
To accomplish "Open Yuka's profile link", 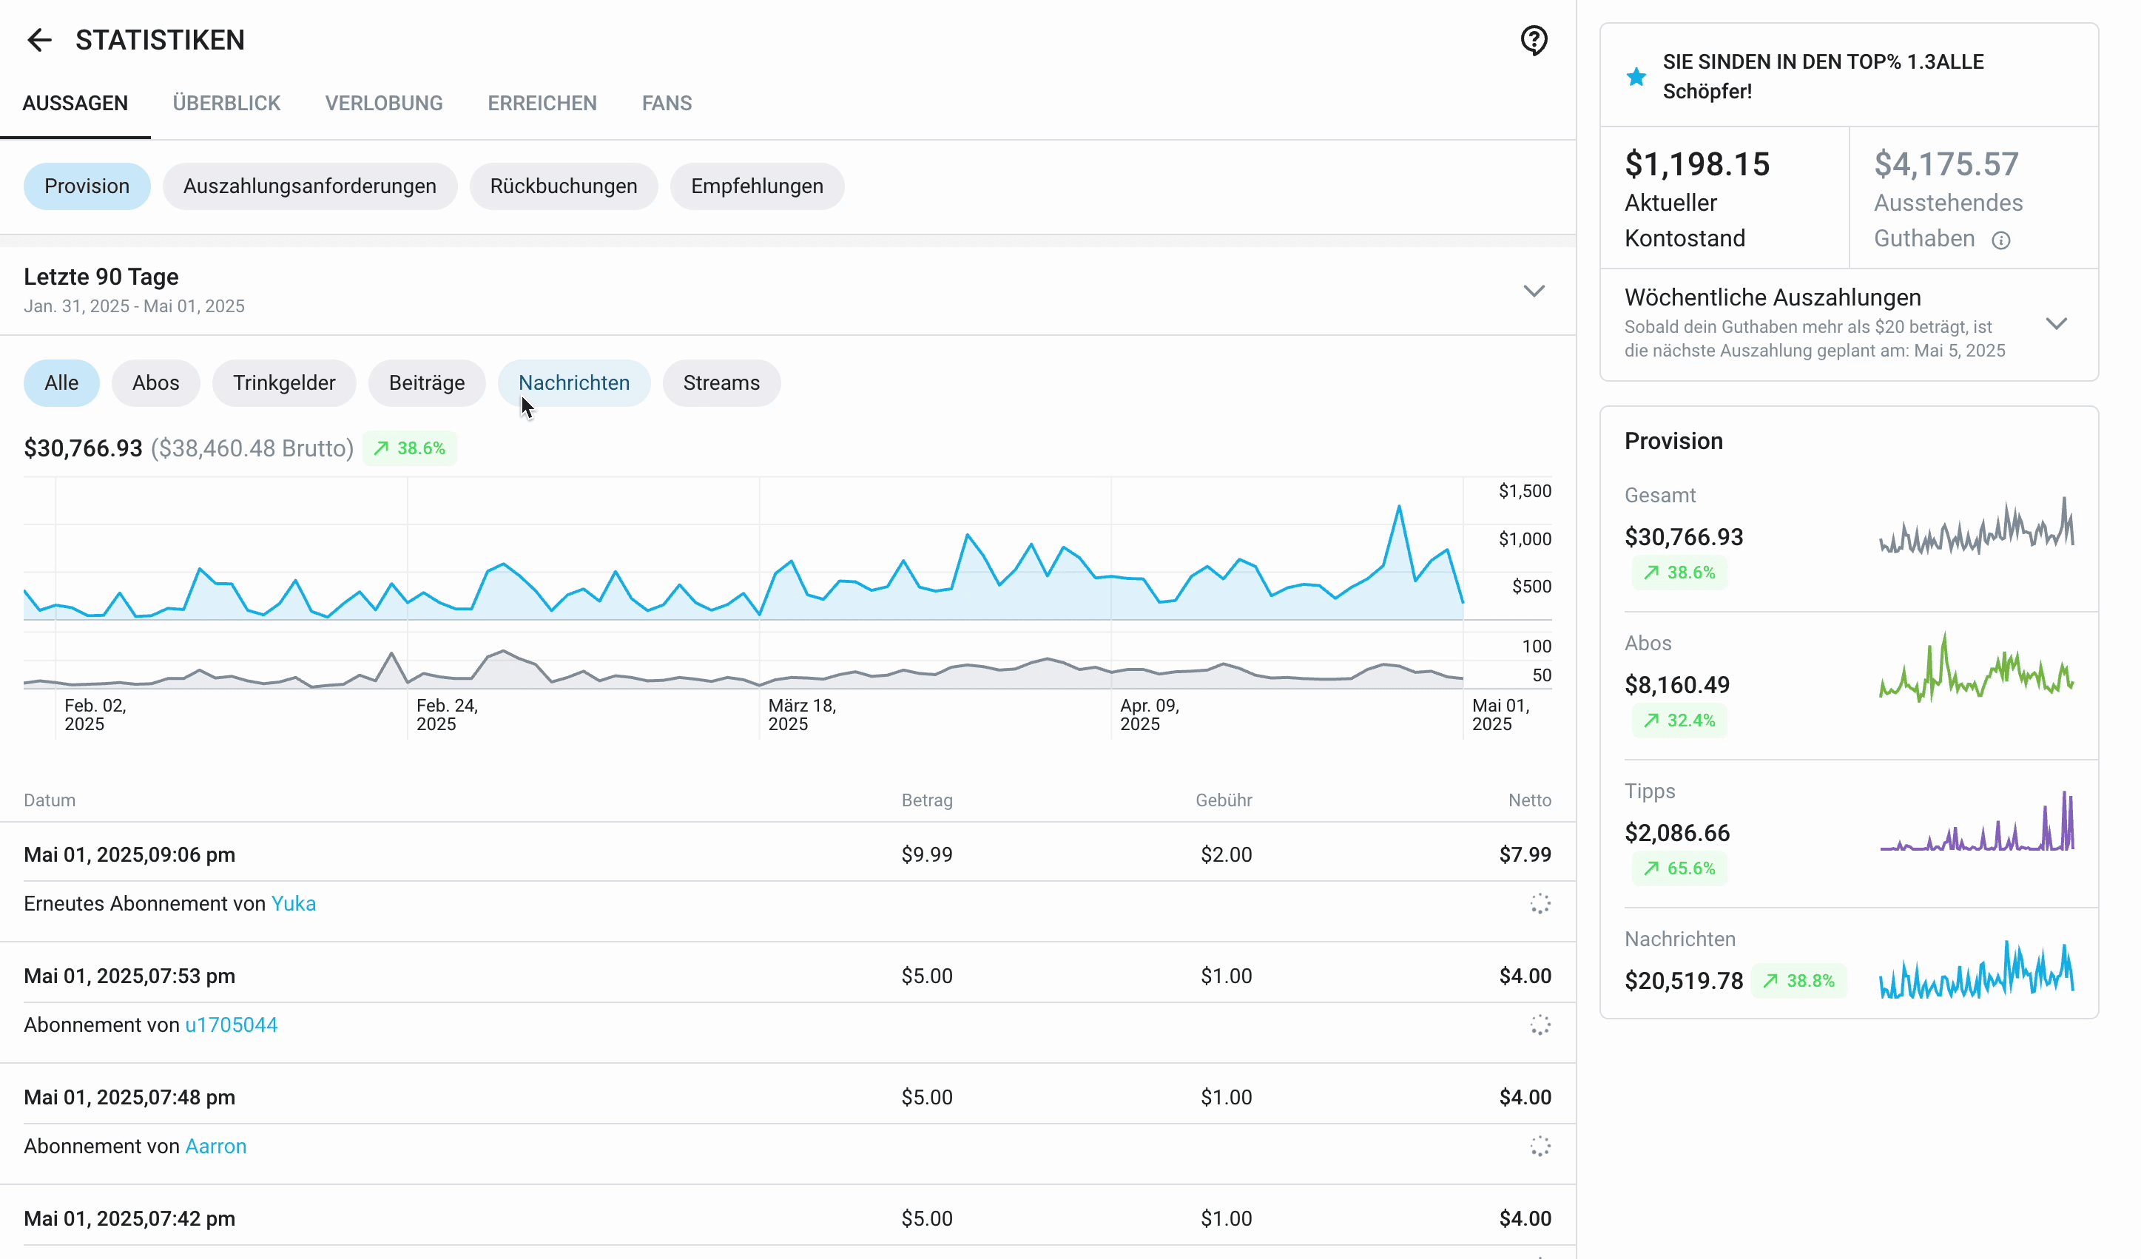I will click(x=293, y=903).
